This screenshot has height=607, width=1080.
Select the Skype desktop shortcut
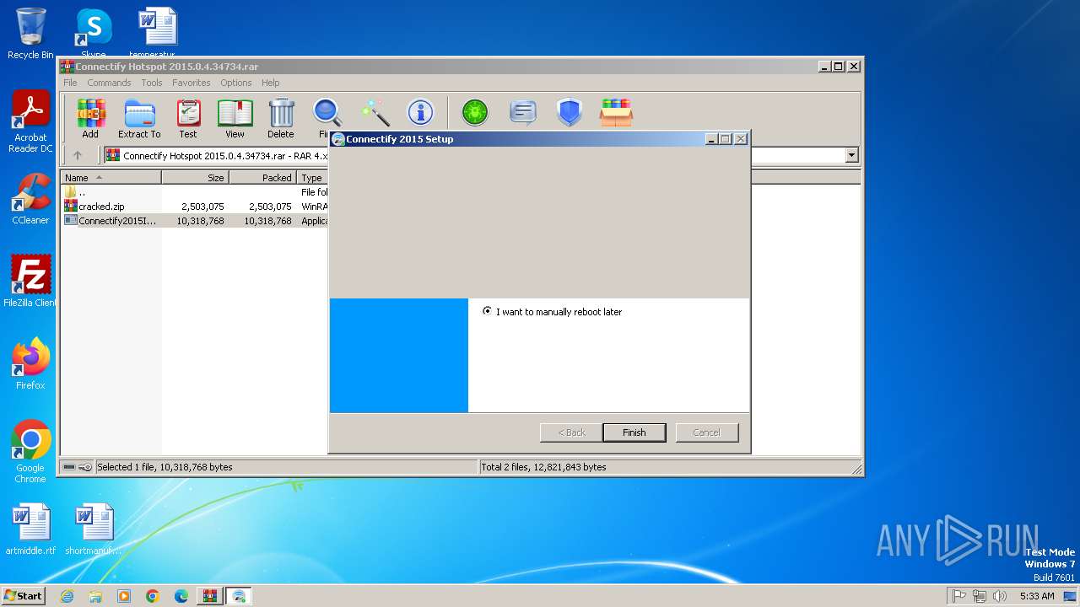[x=94, y=34]
